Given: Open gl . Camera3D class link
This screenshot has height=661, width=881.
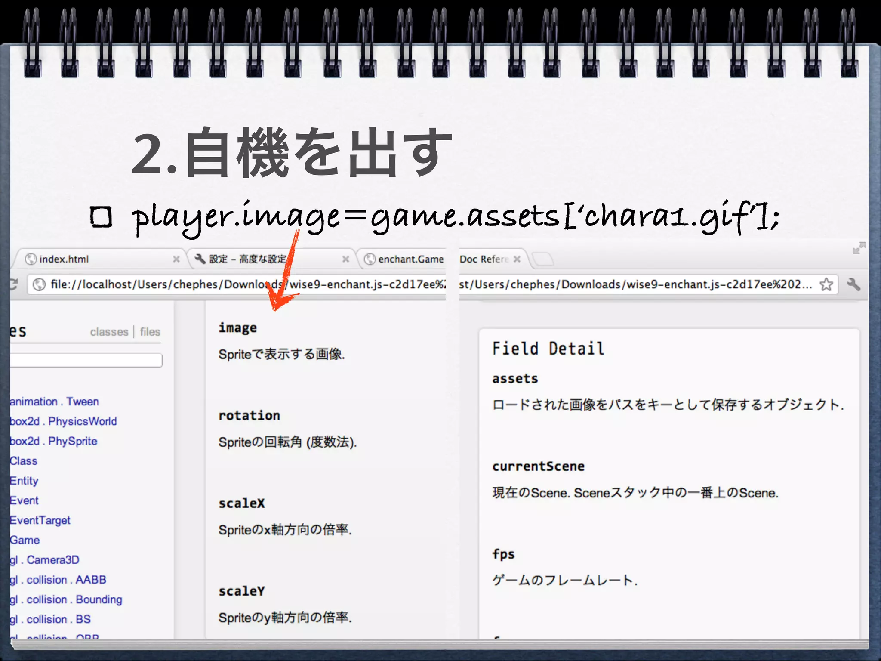Looking at the screenshot, I should tap(45, 560).
